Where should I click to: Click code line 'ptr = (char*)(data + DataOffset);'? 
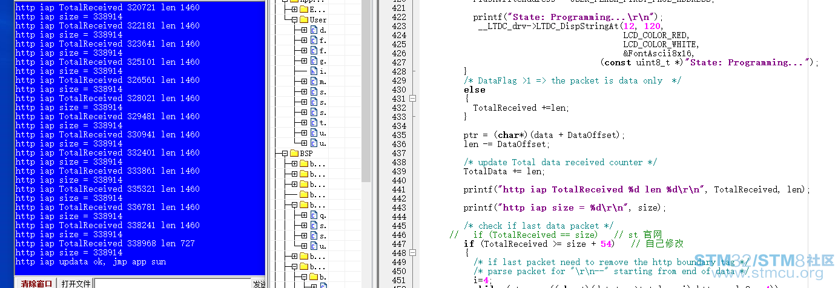coord(545,135)
